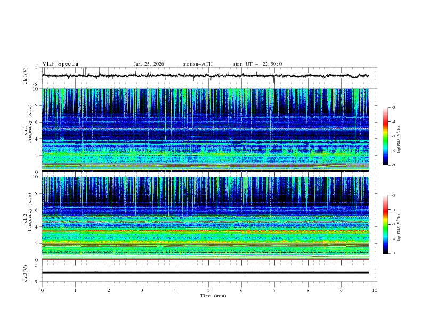The width and height of the screenshot is (422, 326).
Task: Click the '-3' value on ch.1 color scale
Action: click(393, 107)
